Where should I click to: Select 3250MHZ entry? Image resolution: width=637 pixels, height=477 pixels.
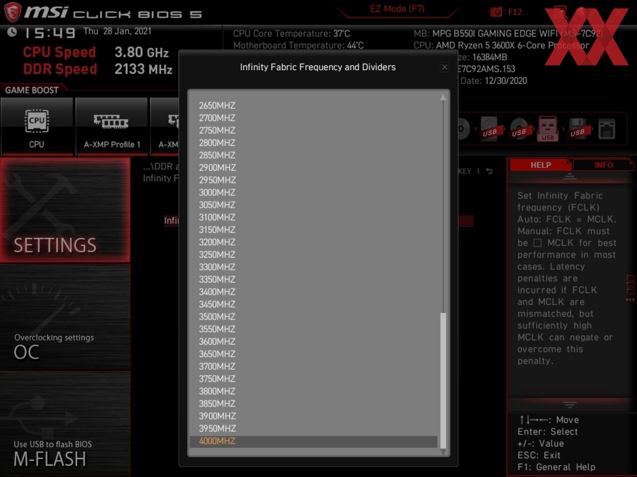click(217, 254)
